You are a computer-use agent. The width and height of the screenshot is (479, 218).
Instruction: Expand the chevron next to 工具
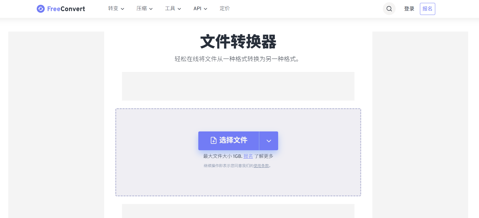pyautogui.click(x=179, y=9)
